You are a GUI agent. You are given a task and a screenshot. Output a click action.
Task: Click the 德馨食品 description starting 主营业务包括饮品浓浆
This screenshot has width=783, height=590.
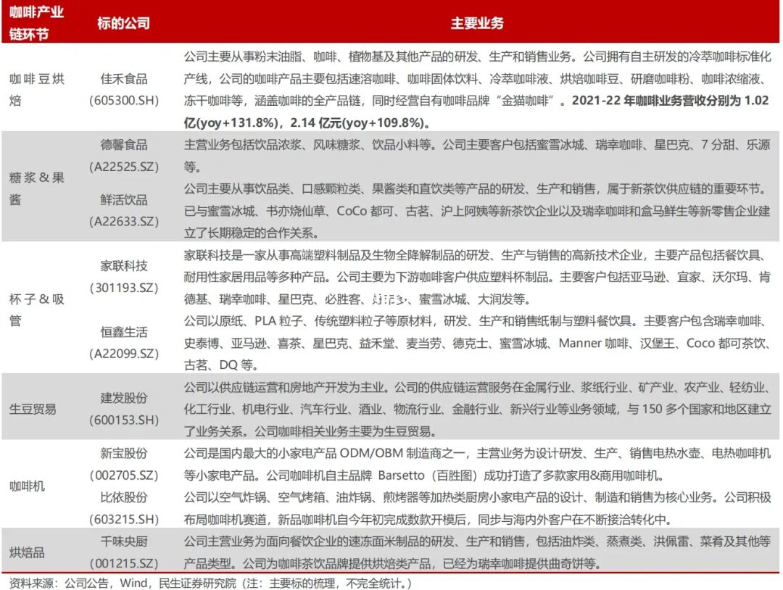point(477,145)
